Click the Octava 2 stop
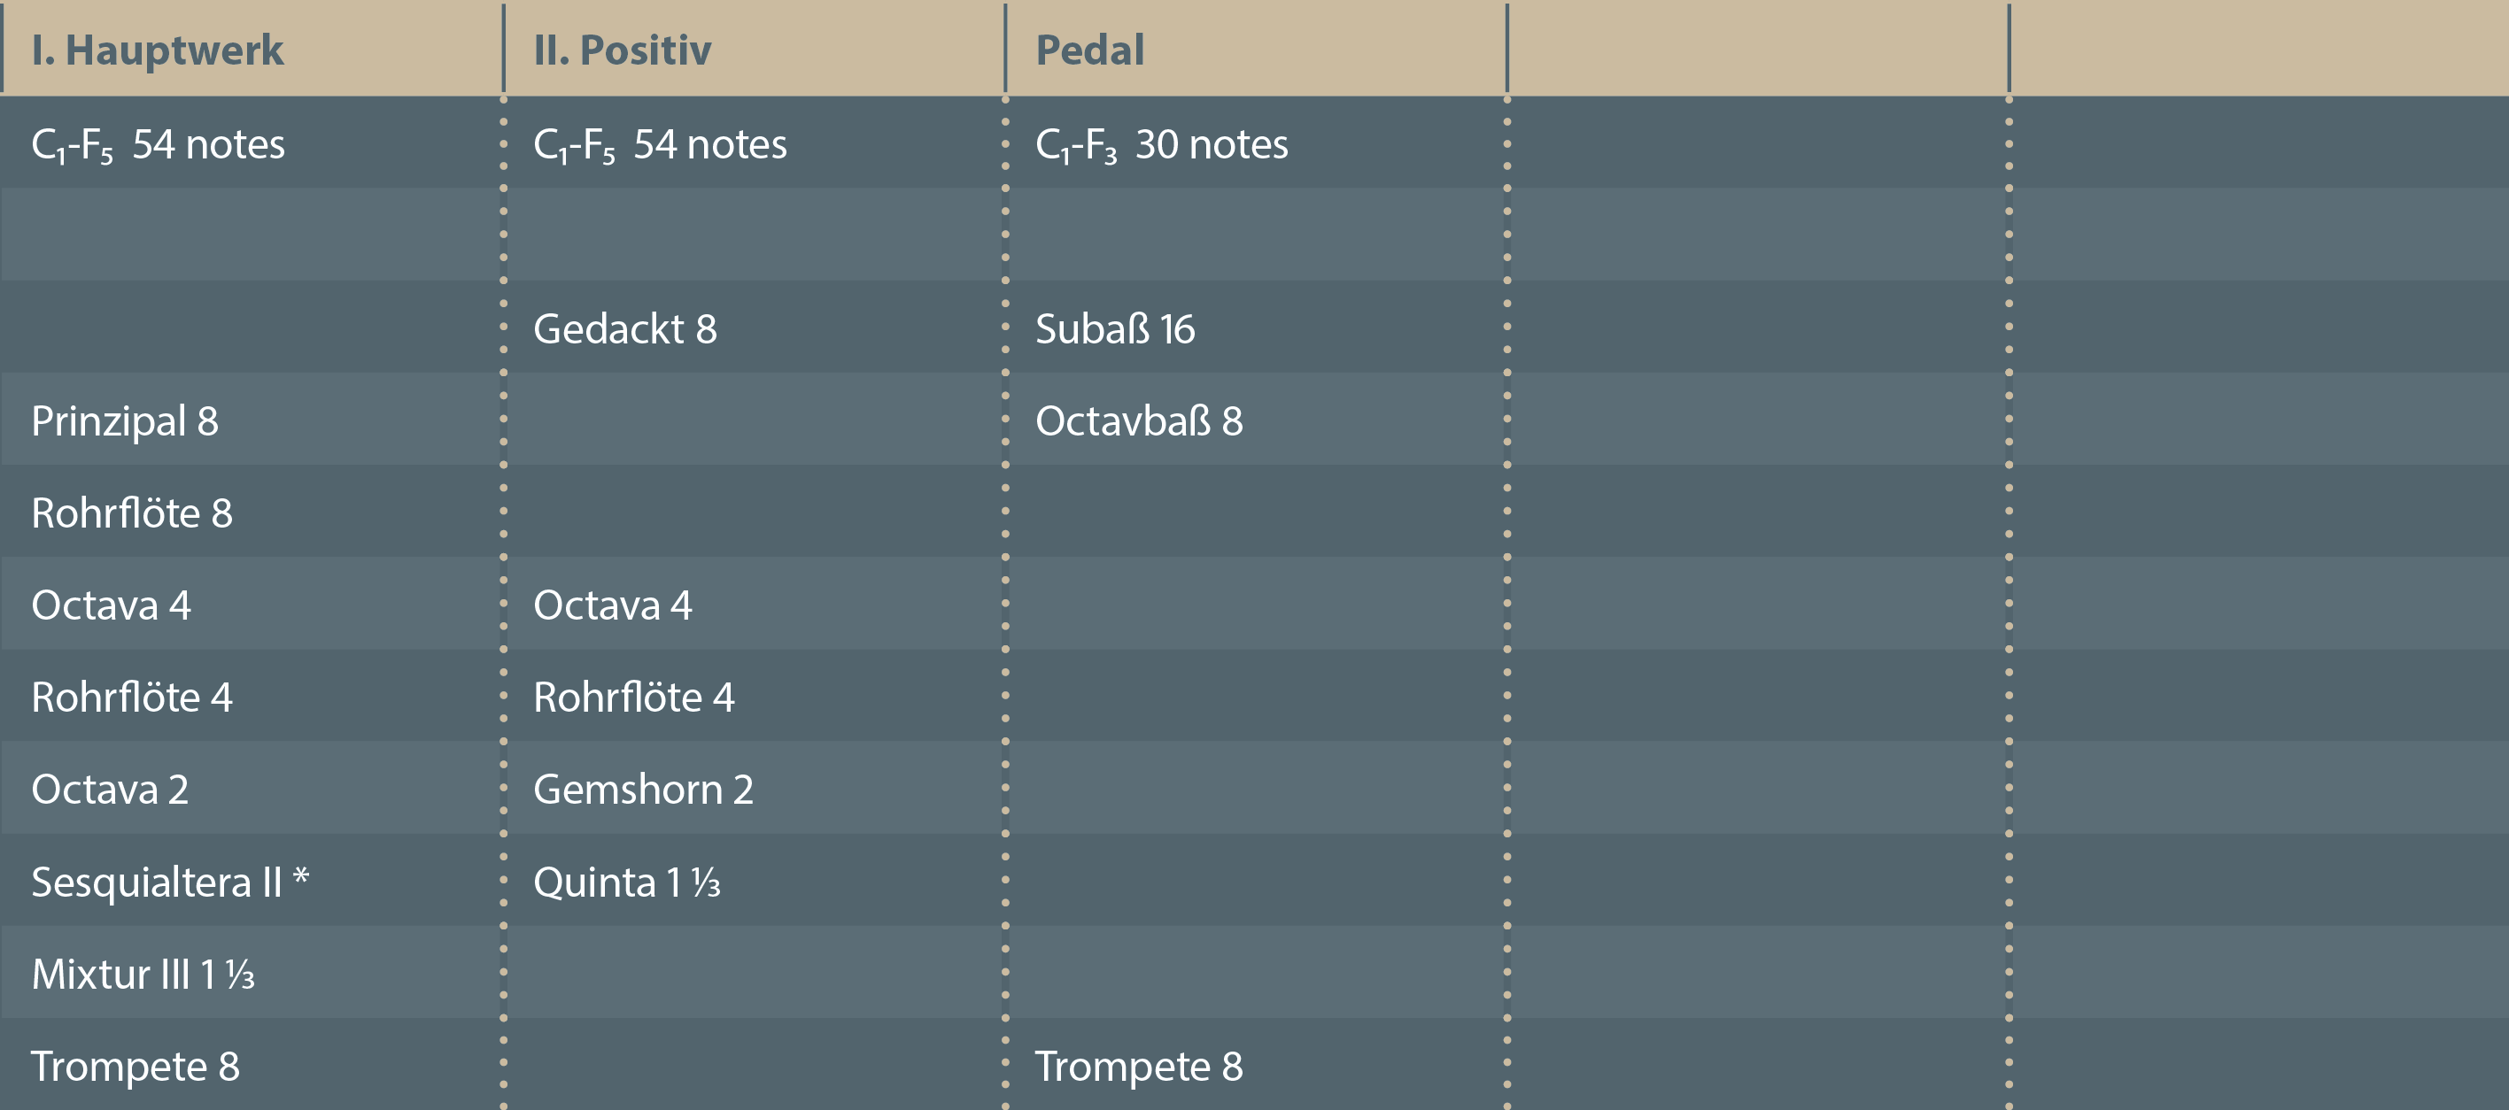Viewport: 2509px width, 1110px height. click(x=110, y=790)
